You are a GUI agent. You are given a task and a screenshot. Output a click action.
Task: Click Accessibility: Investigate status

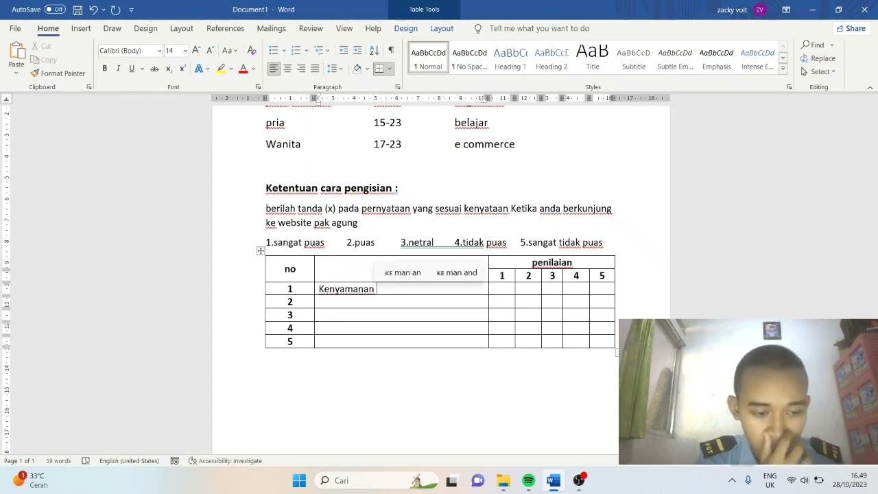coord(225,461)
